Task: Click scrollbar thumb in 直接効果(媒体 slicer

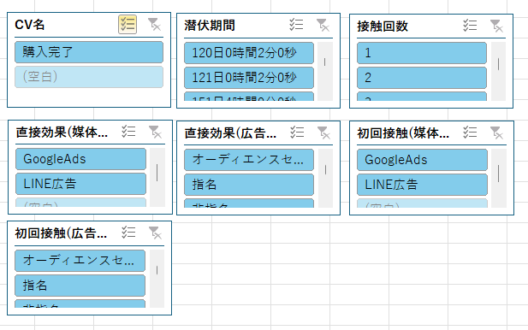Action: coord(157,173)
